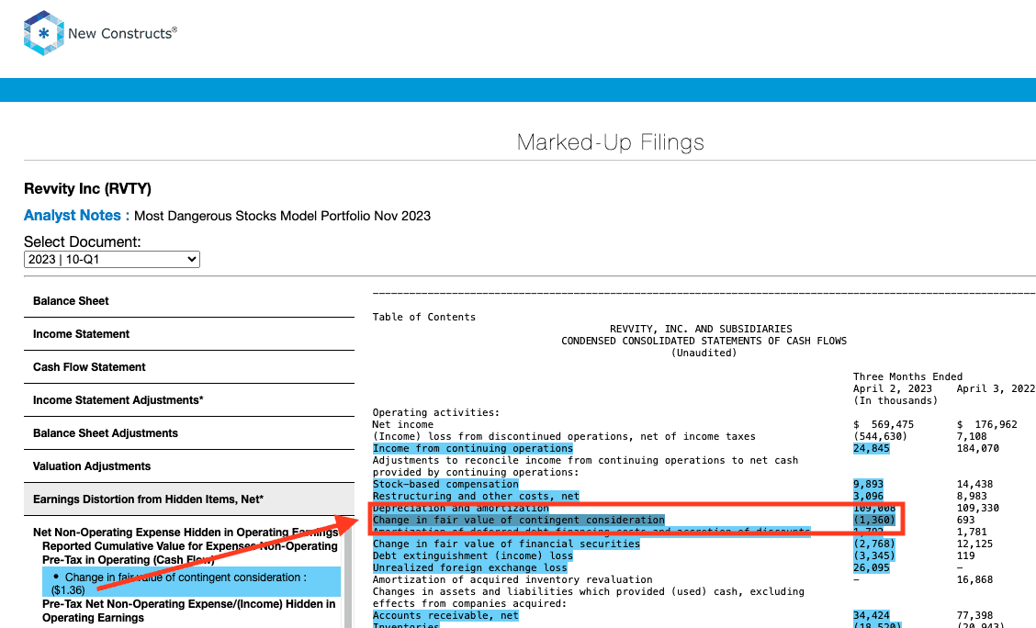Click the net income value $ 569,475
The image size is (1036, 628).
pos(884,424)
